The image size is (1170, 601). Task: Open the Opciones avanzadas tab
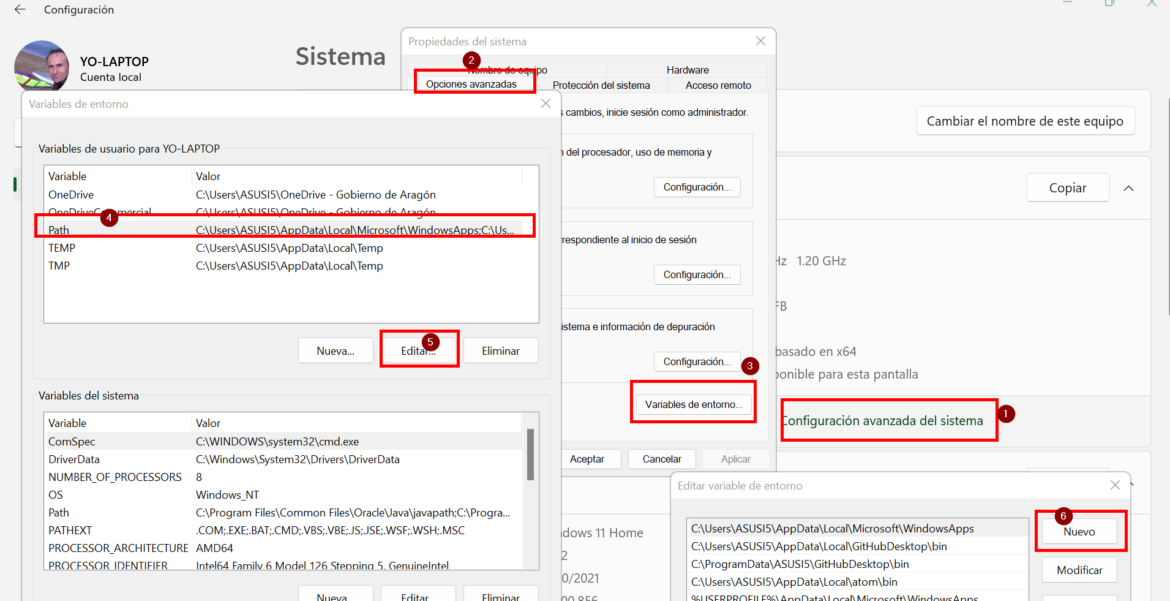(471, 84)
